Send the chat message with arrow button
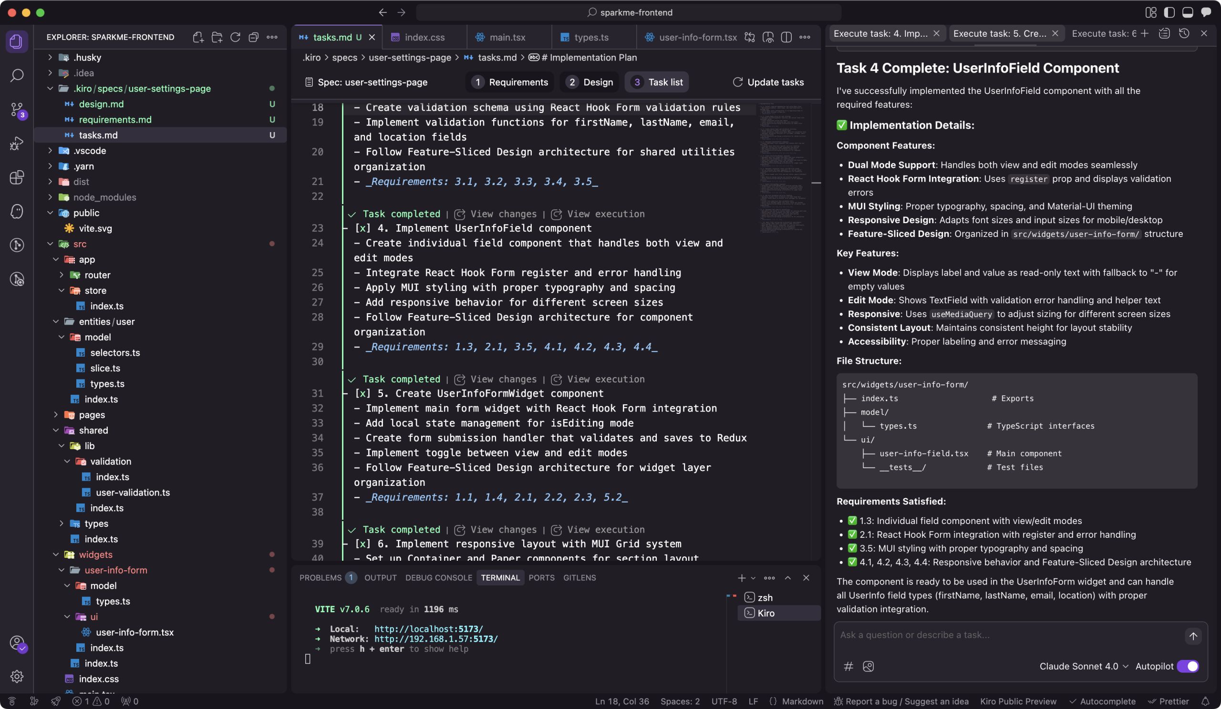 click(x=1193, y=636)
